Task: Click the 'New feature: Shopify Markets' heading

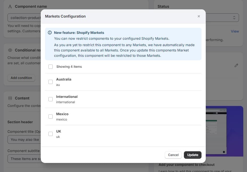Action: [x=79, y=33]
